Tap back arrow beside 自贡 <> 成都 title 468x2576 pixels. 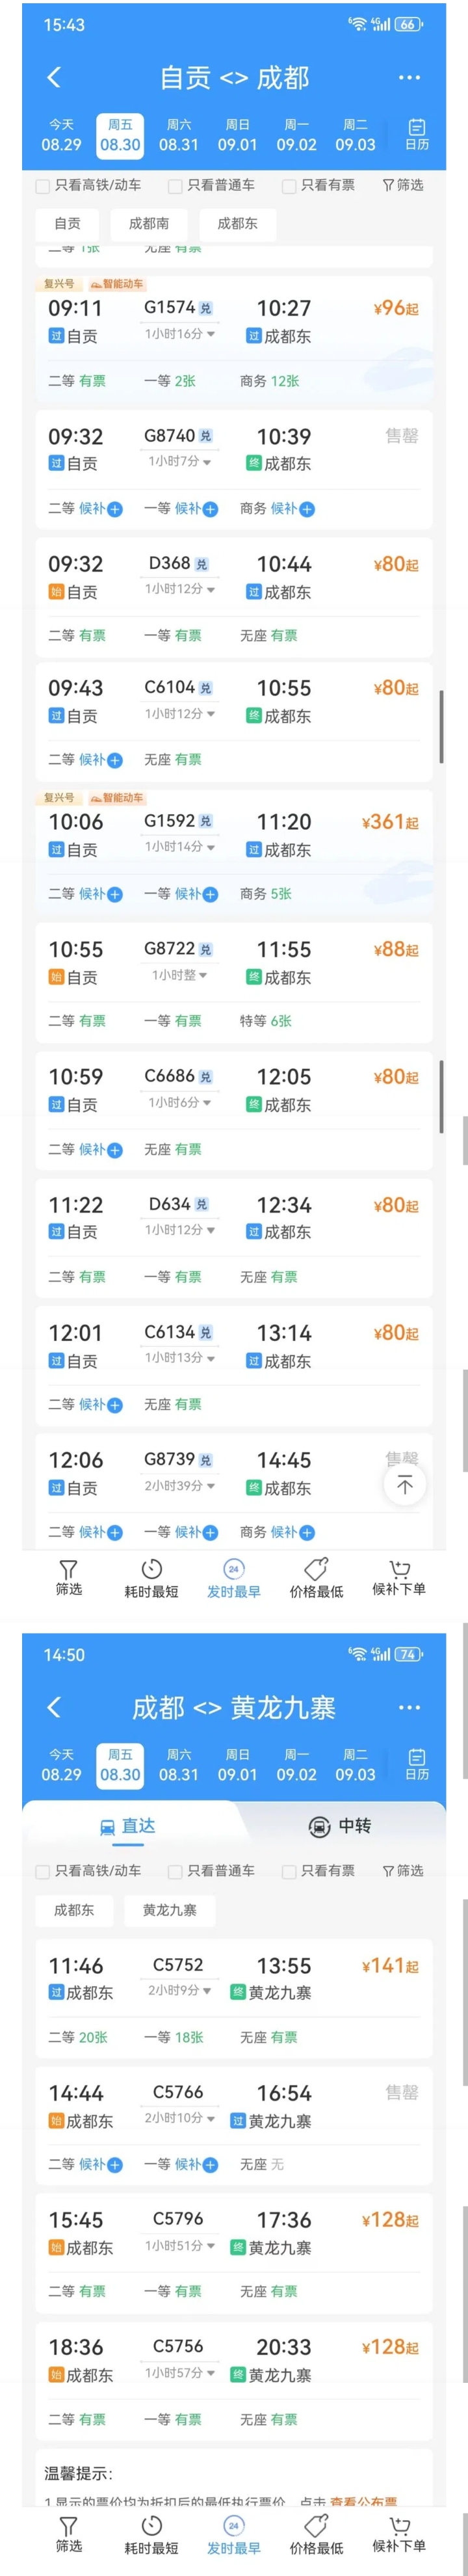click(x=54, y=77)
